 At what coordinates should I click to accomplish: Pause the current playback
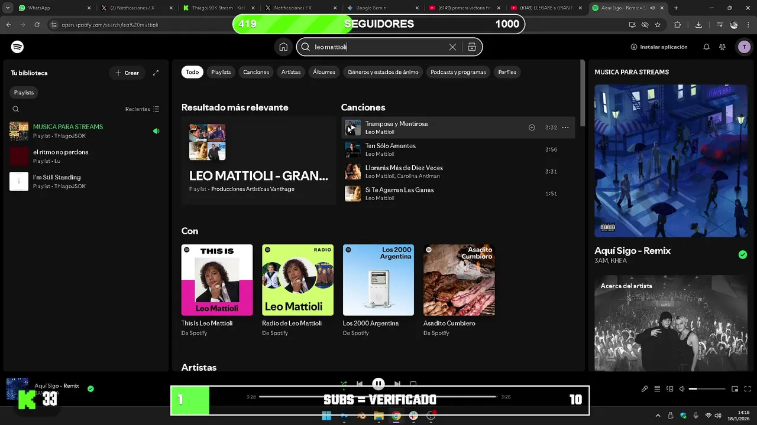[378, 384]
